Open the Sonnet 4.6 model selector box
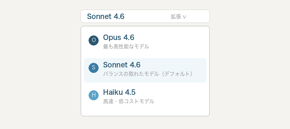Viewport: 290px width, 129px height. point(145,16)
